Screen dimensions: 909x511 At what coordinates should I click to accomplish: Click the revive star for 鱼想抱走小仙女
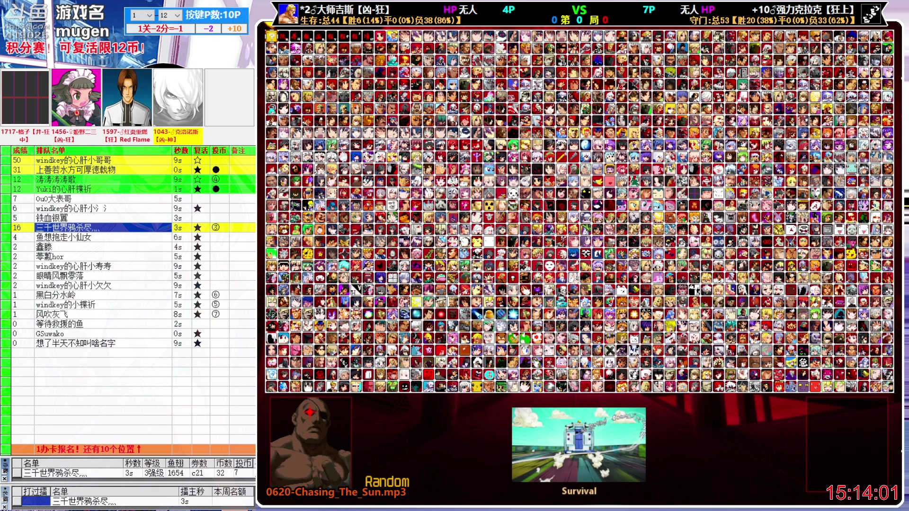[x=197, y=237]
